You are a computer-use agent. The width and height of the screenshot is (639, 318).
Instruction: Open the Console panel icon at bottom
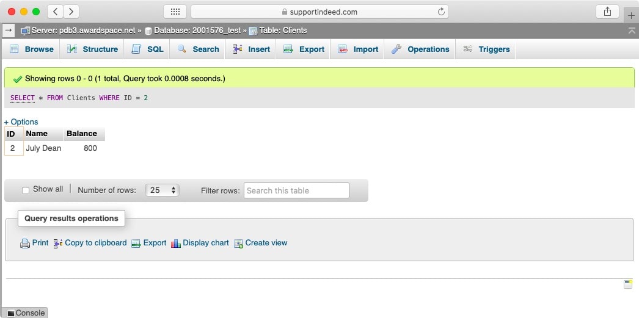11,313
